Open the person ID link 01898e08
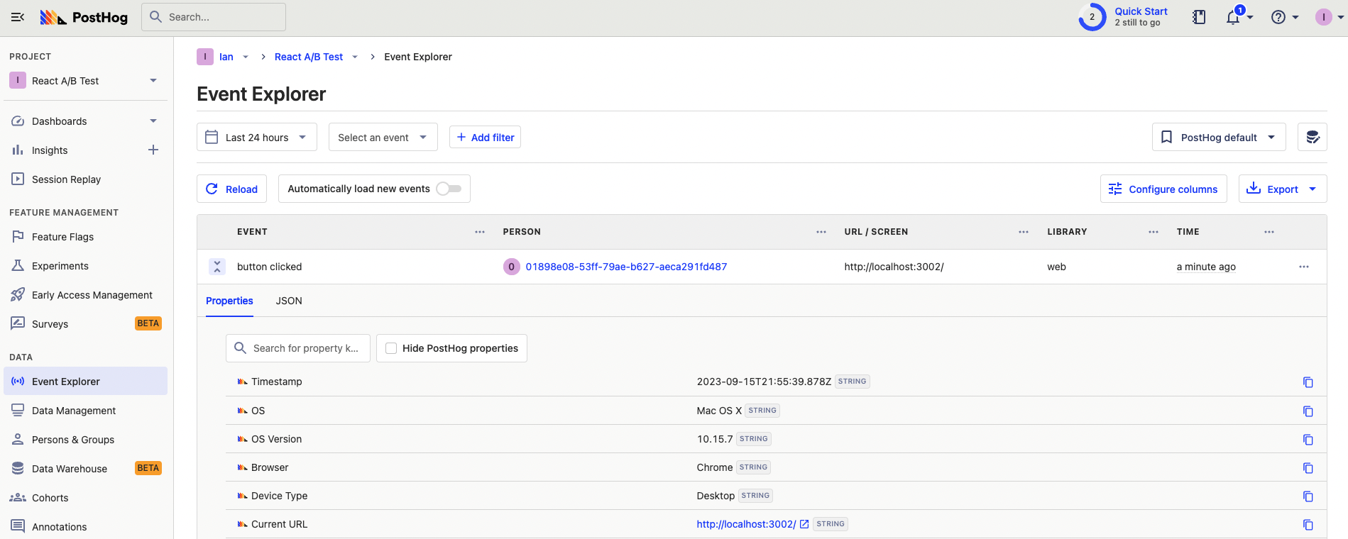 click(x=626, y=267)
